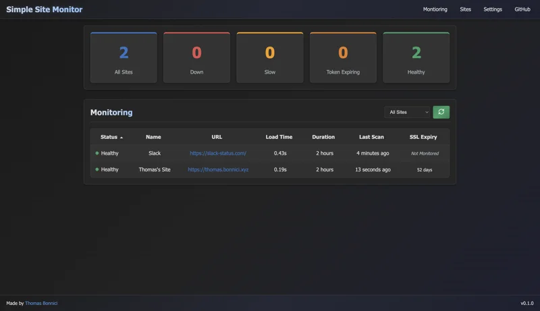Open the All Sites filter dropdown
The width and height of the screenshot is (540, 311).
coord(408,112)
